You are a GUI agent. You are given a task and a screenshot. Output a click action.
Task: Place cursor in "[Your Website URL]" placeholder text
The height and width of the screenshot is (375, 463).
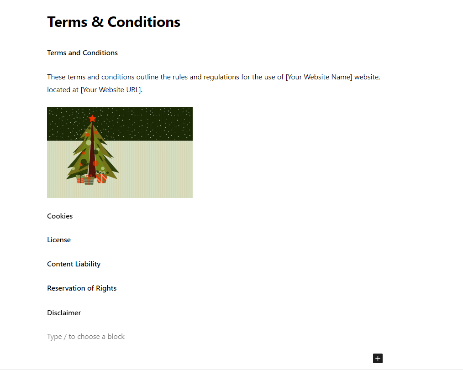(x=111, y=90)
